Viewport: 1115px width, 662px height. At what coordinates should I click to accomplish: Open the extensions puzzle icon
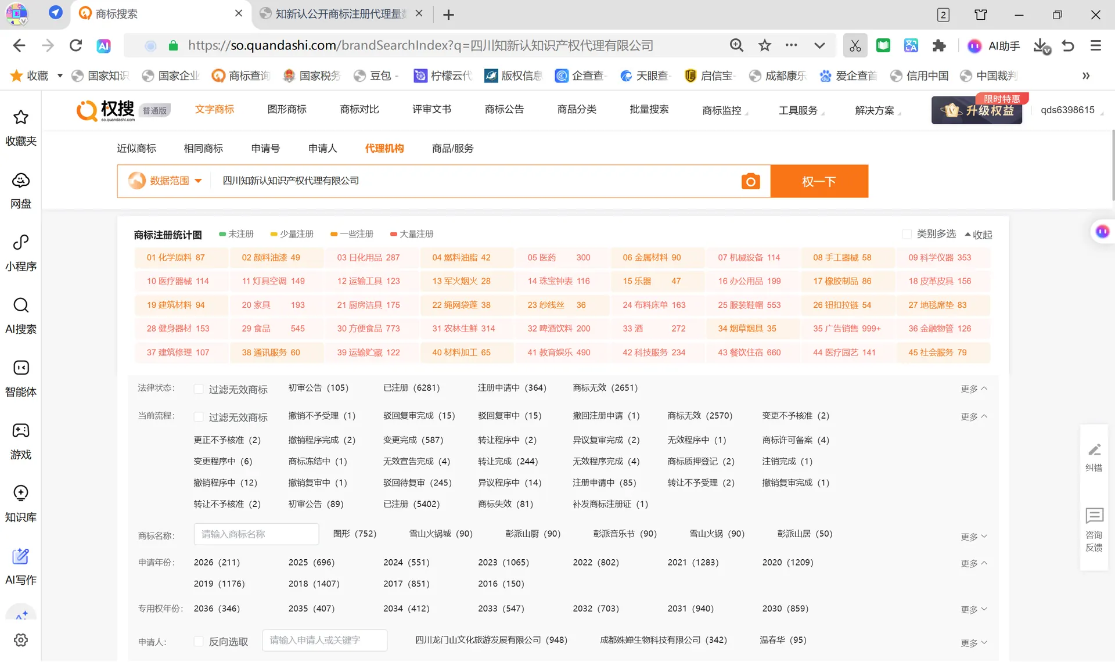coord(939,45)
